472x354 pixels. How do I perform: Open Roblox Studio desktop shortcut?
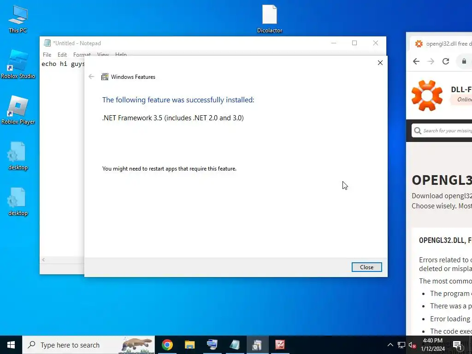click(18, 65)
